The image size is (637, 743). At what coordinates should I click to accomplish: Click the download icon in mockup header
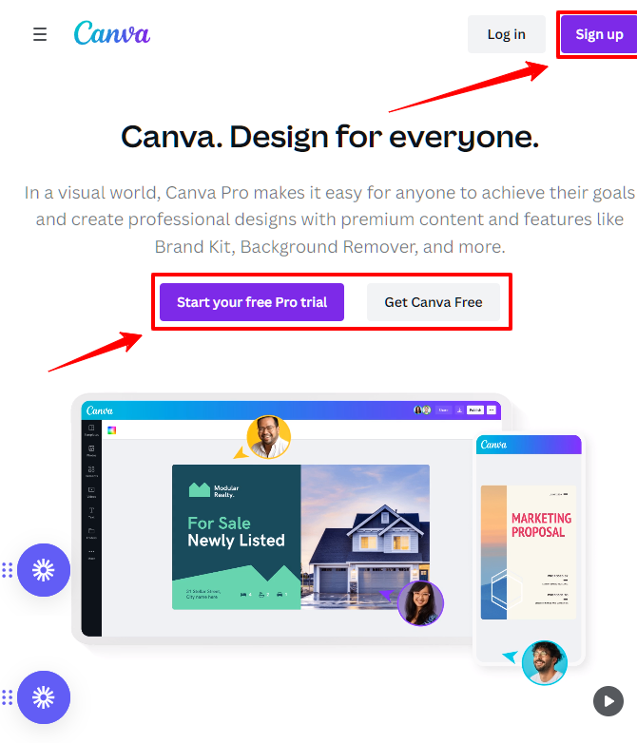tap(459, 410)
